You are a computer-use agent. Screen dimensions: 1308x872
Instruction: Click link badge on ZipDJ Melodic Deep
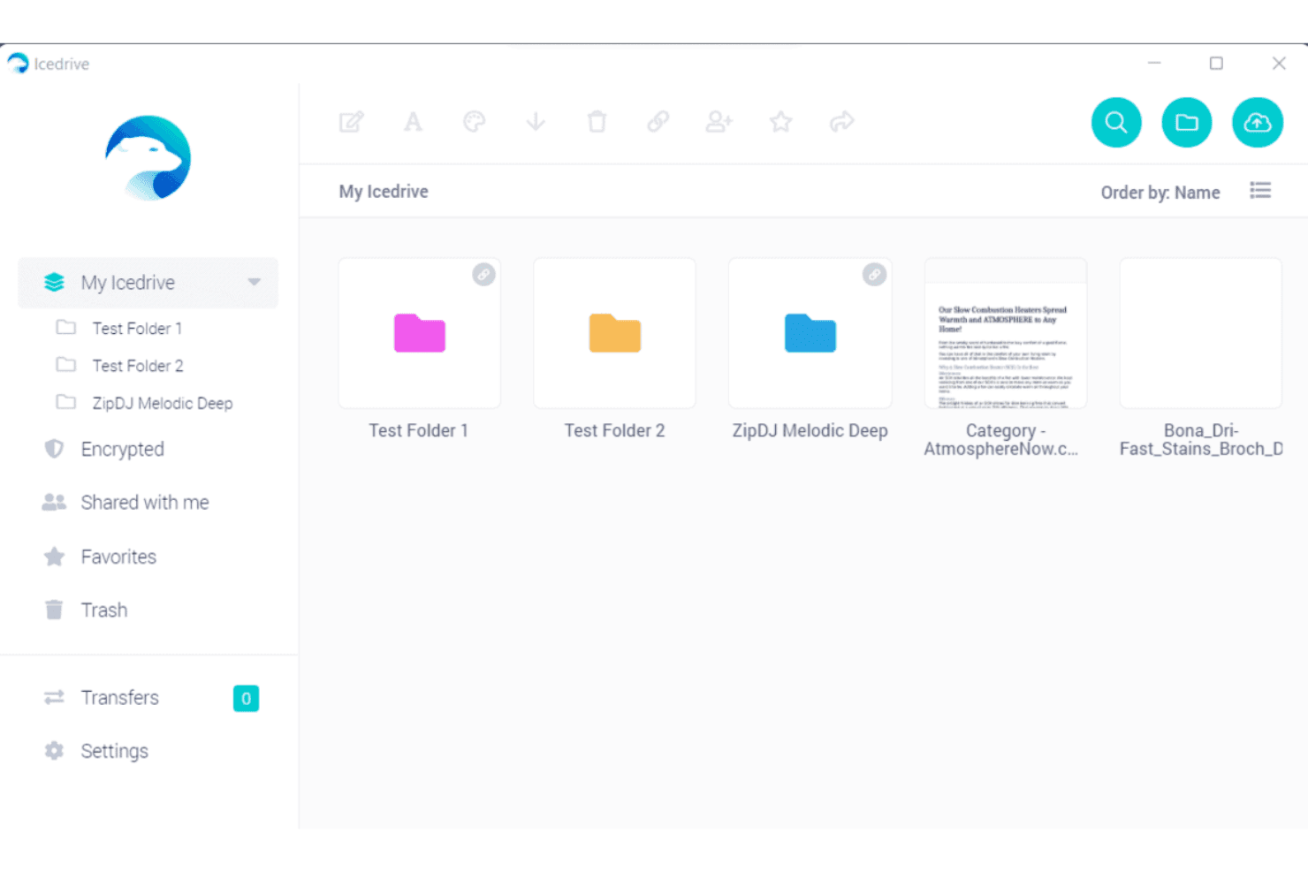(x=874, y=275)
